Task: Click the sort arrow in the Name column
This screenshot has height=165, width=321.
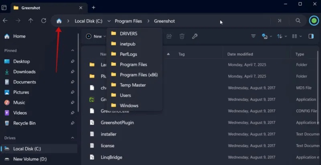Action: (x=168, y=54)
